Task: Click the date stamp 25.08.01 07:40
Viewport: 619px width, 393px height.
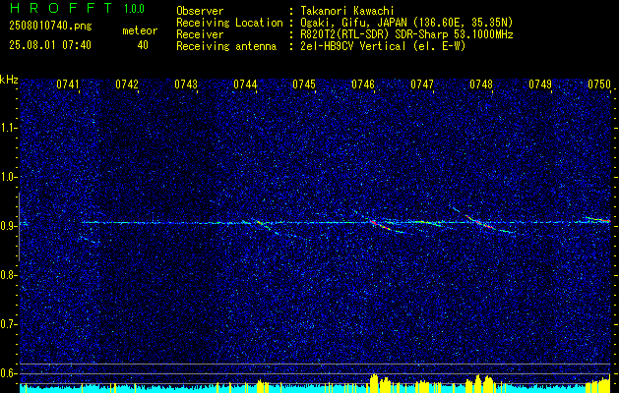Action: click(50, 45)
